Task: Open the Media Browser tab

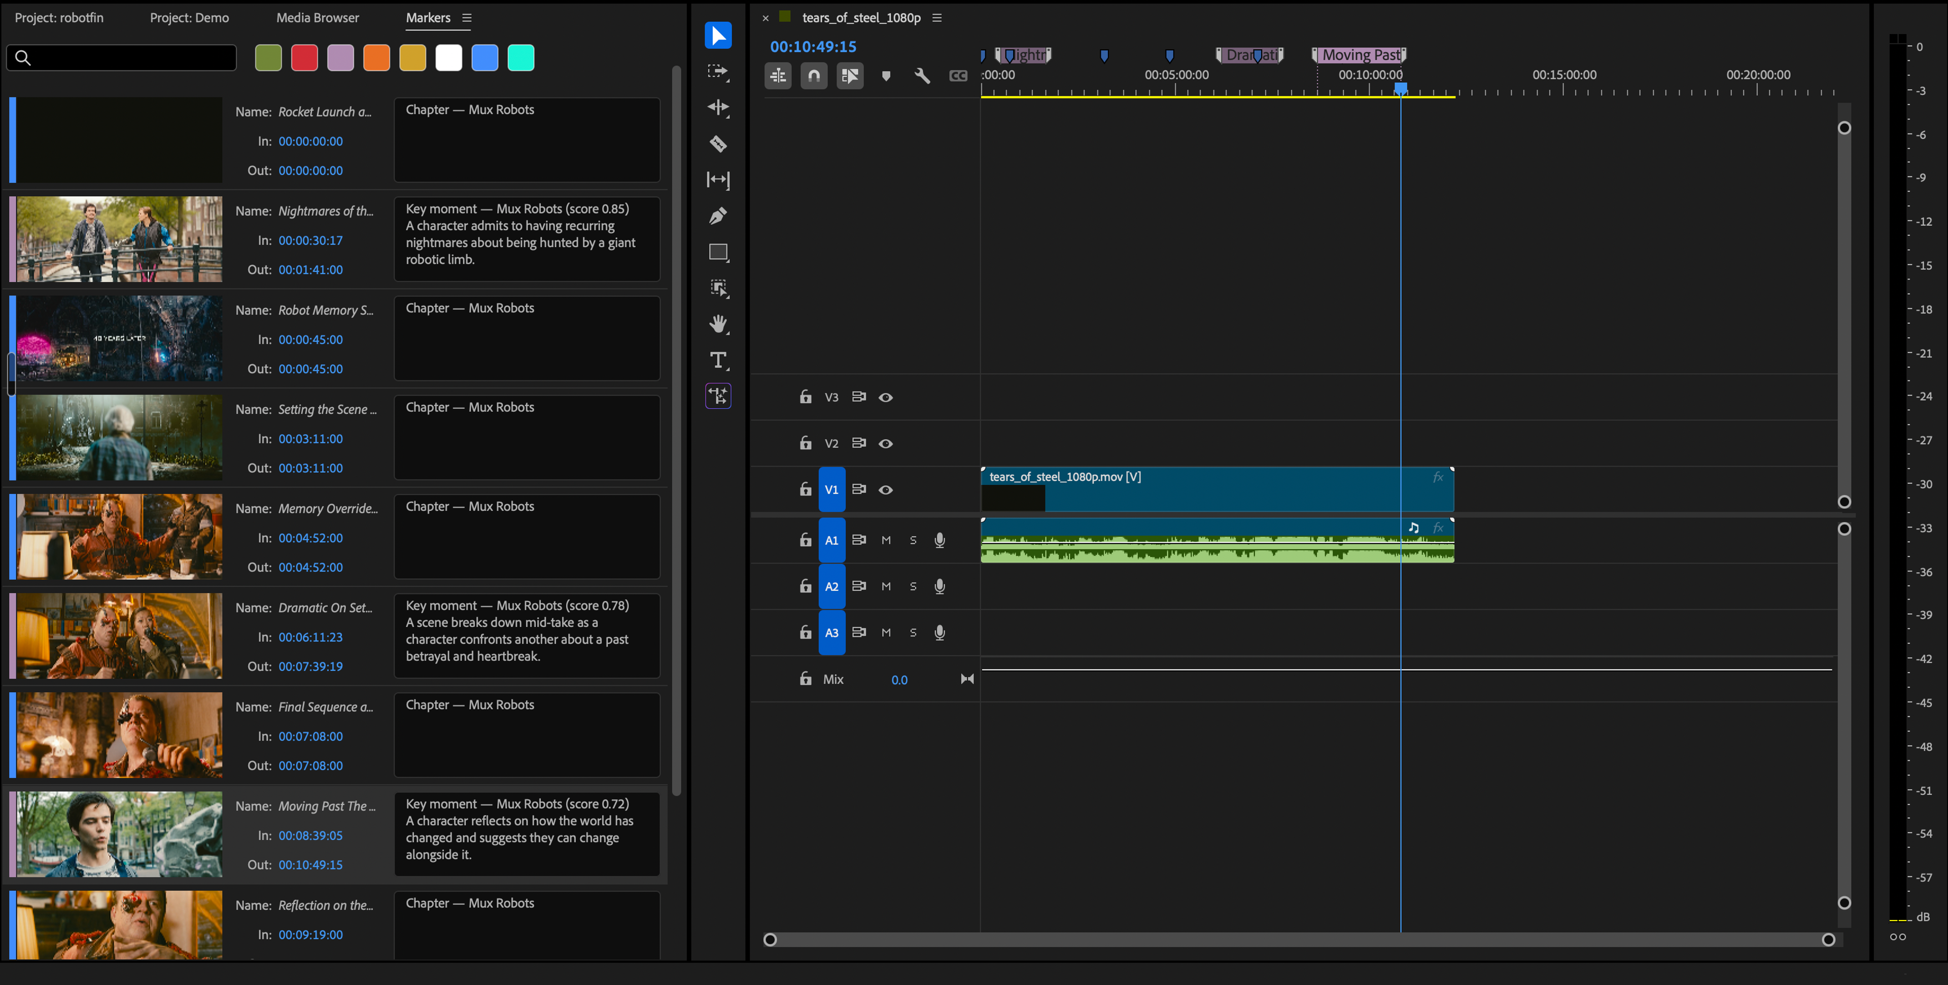Action: tap(318, 17)
